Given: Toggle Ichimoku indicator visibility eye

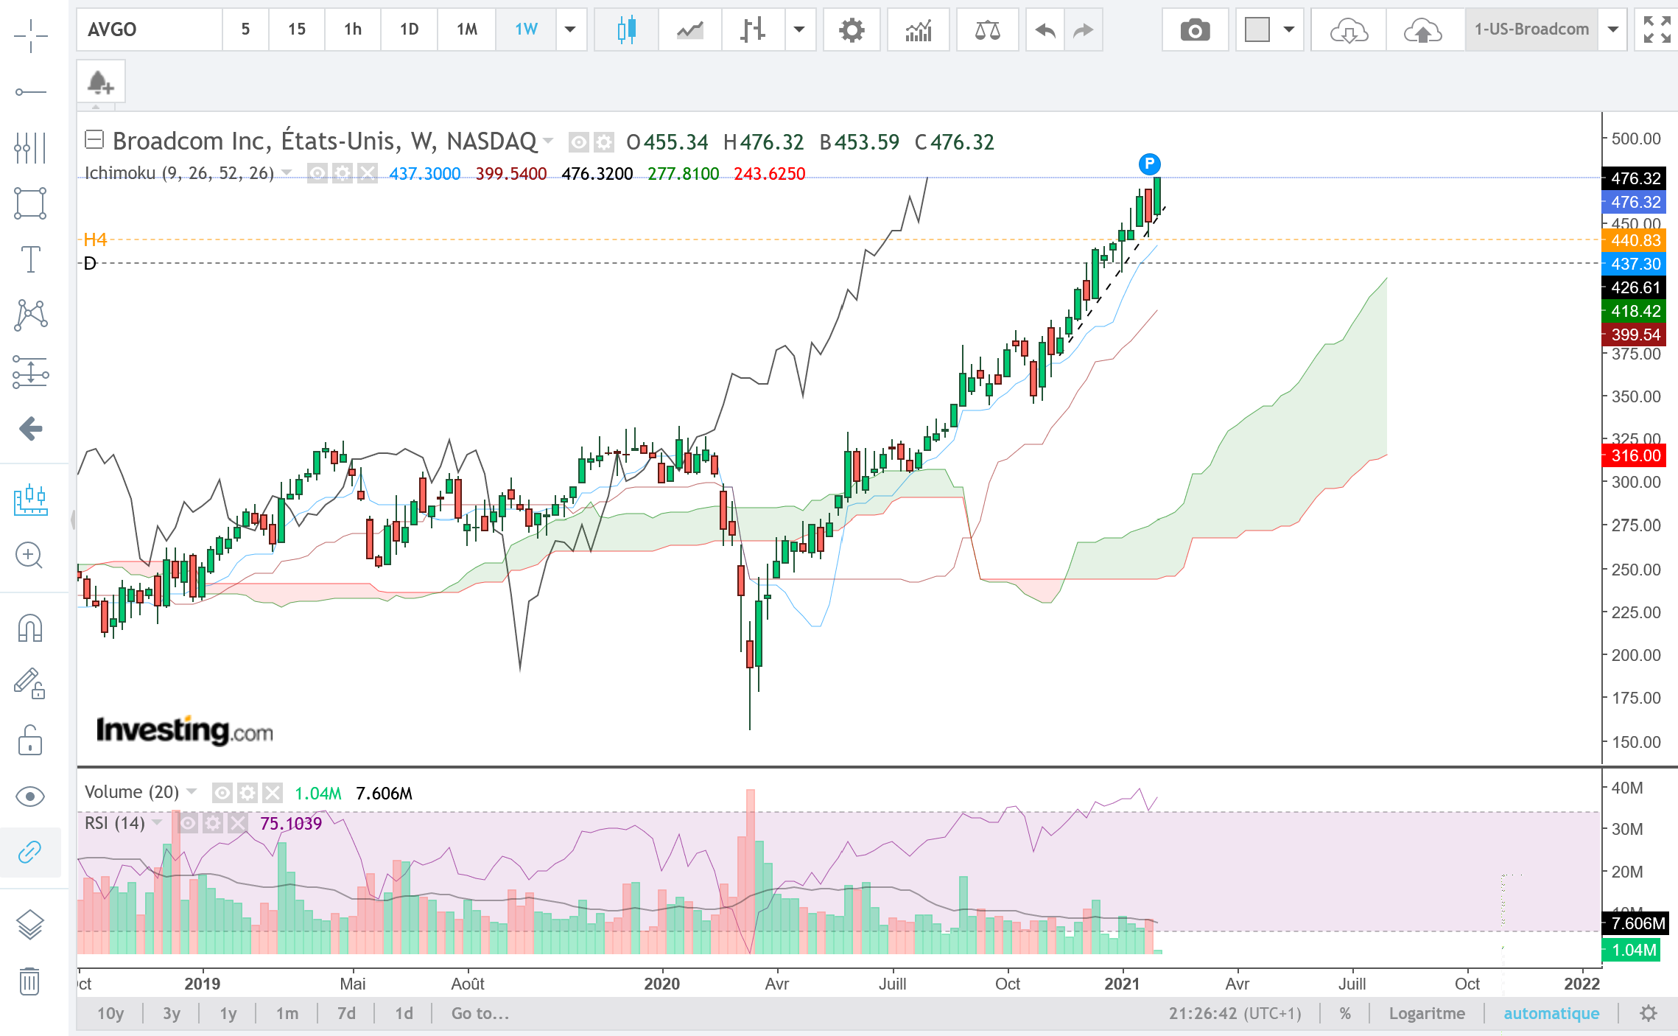Looking at the screenshot, I should click(317, 174).
